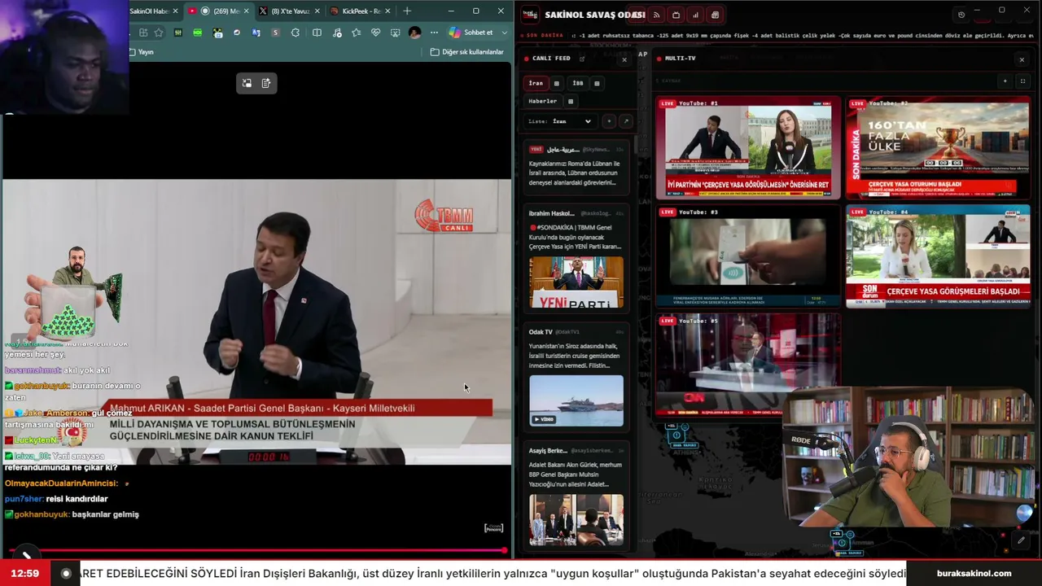Screen dimensions: 1042x586
Task: Click grid icon next to Haberler tab
Action: [571, 101]
